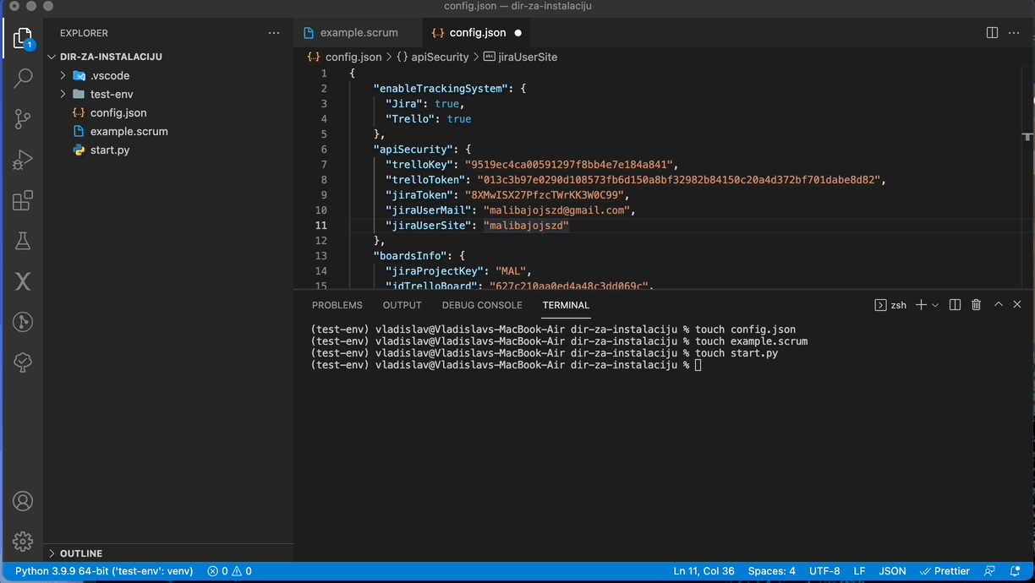Open the new terminal launch profile dropdown
The width and height of the screenshot is (1035, 583).
click(x=935, y=305)
